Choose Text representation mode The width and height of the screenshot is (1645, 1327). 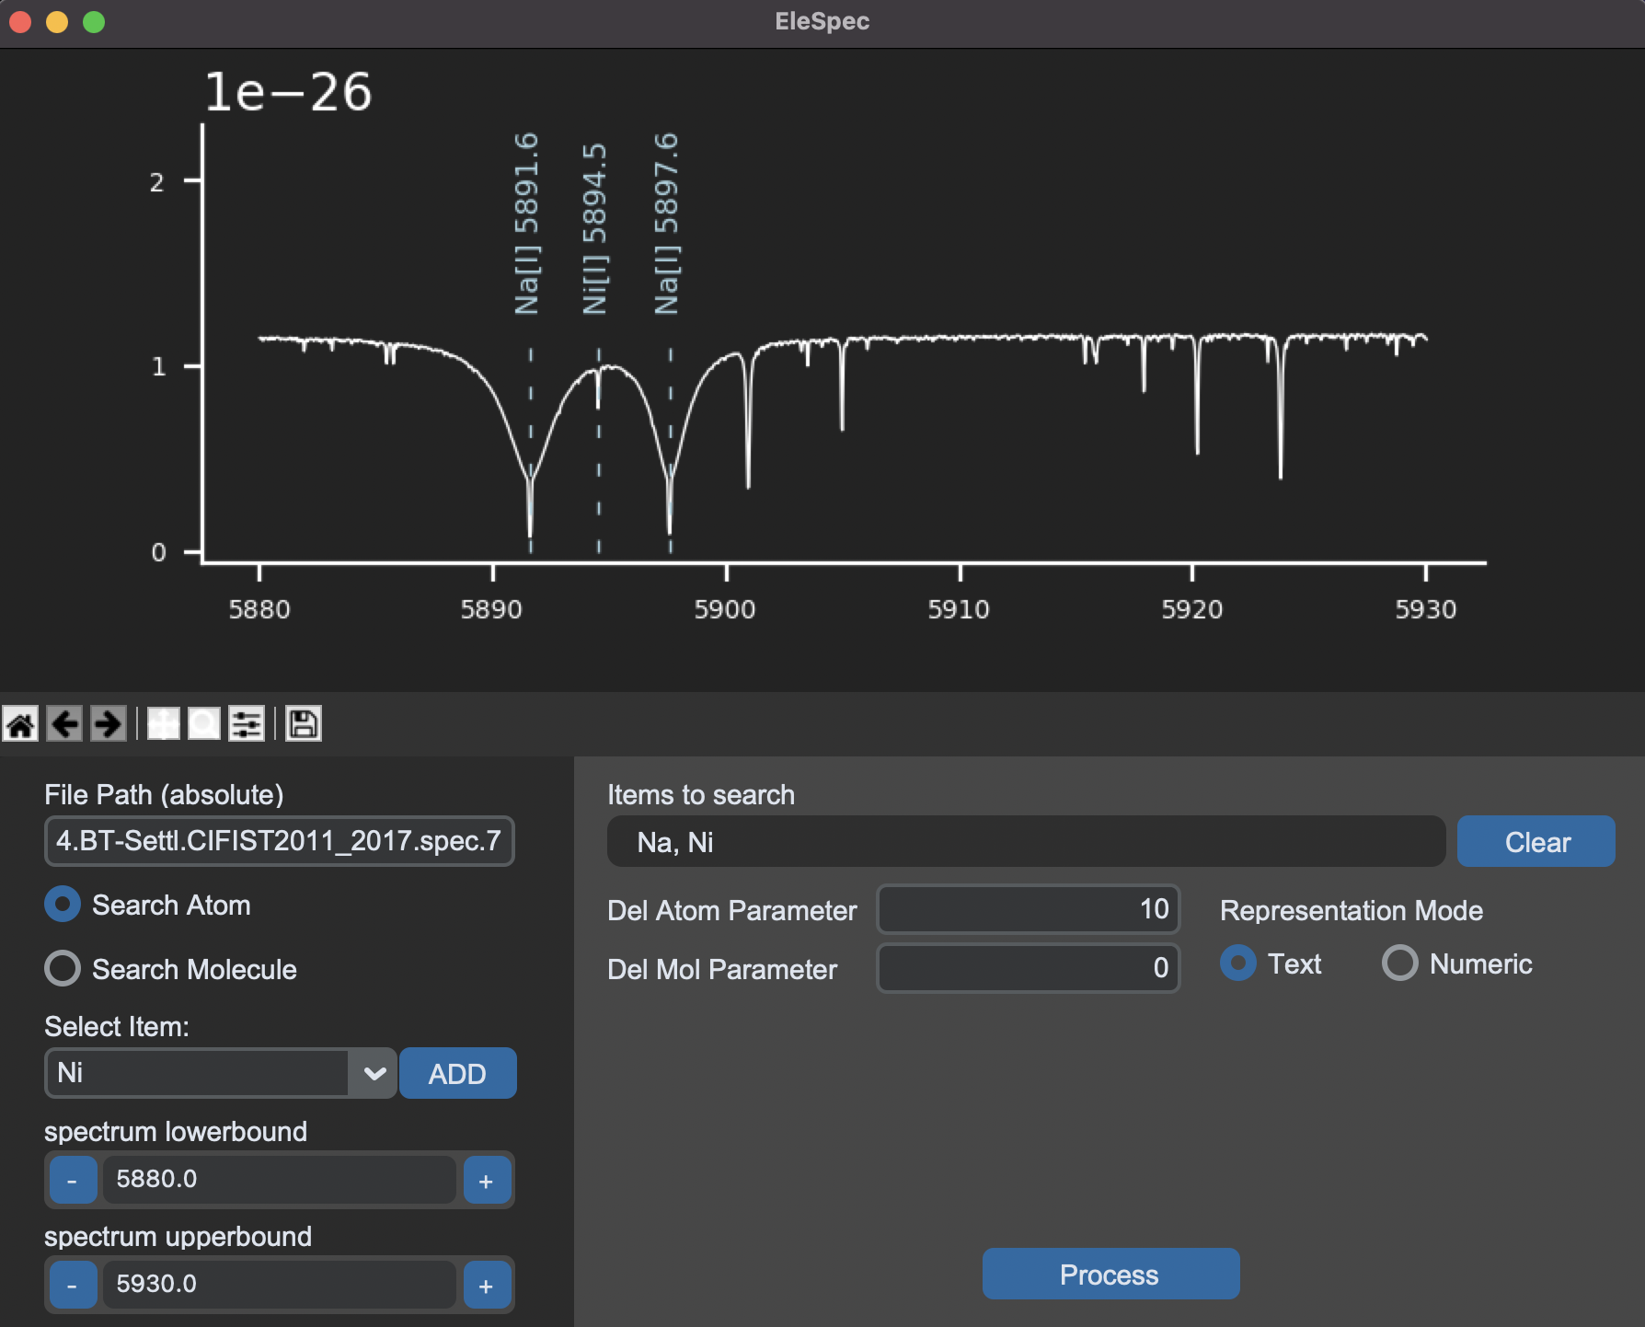pos(1237,964)
